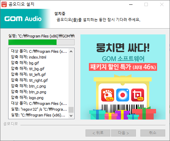Click the log list scroll up arrow

[71, 51]
